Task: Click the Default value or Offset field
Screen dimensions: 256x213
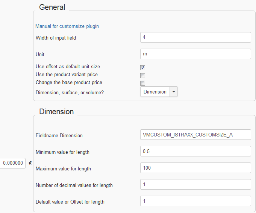Action: [195, 201]
